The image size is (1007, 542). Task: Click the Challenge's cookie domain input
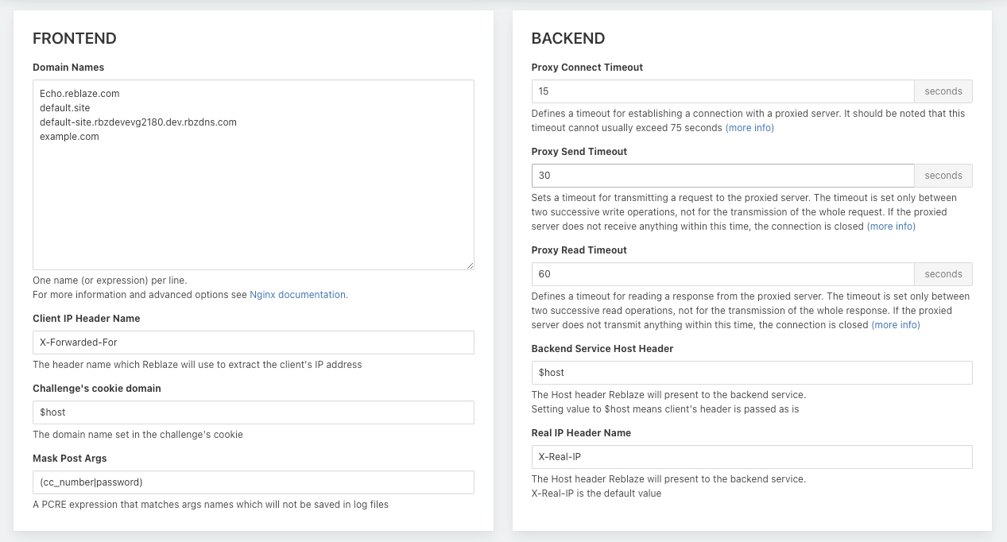pyautogui.click(x=253, y=412)
